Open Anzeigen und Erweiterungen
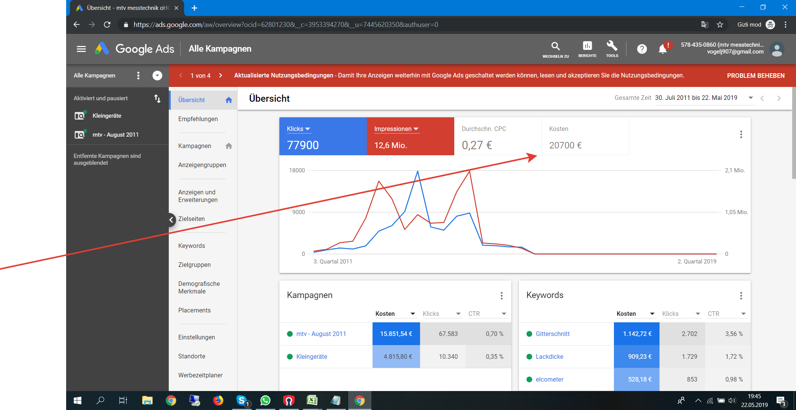This screenshot has width=796, height=410. [x=198, y=196]
